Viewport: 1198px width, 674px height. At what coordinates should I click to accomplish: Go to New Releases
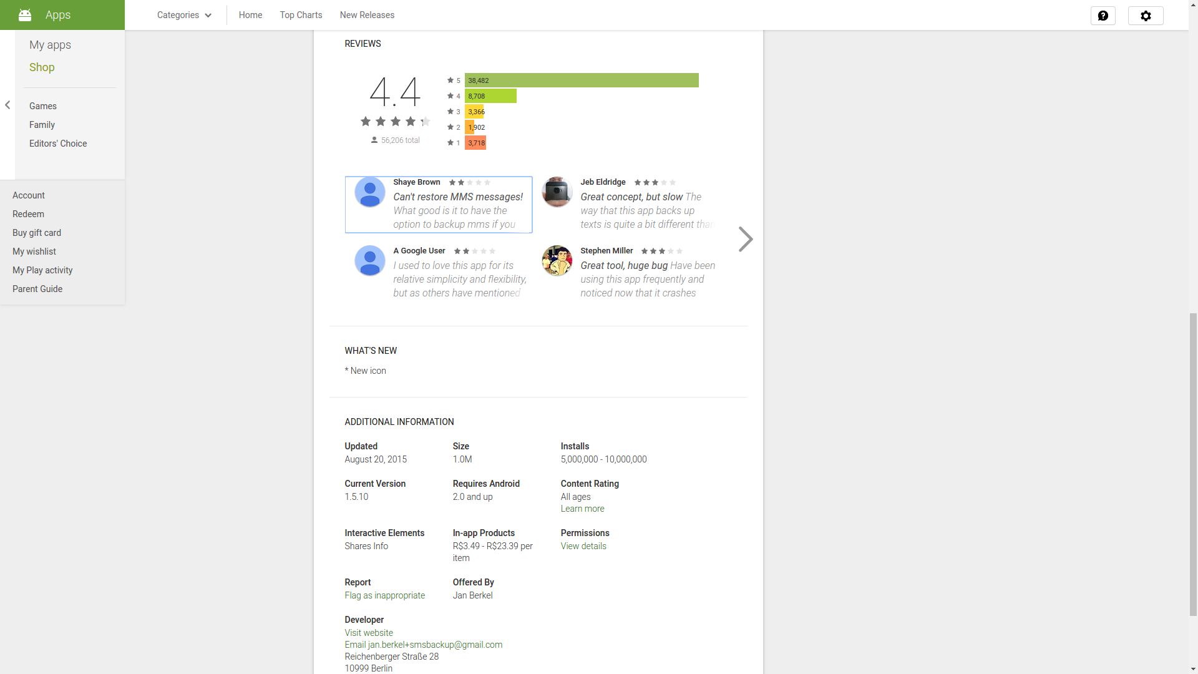click(367, 15)
